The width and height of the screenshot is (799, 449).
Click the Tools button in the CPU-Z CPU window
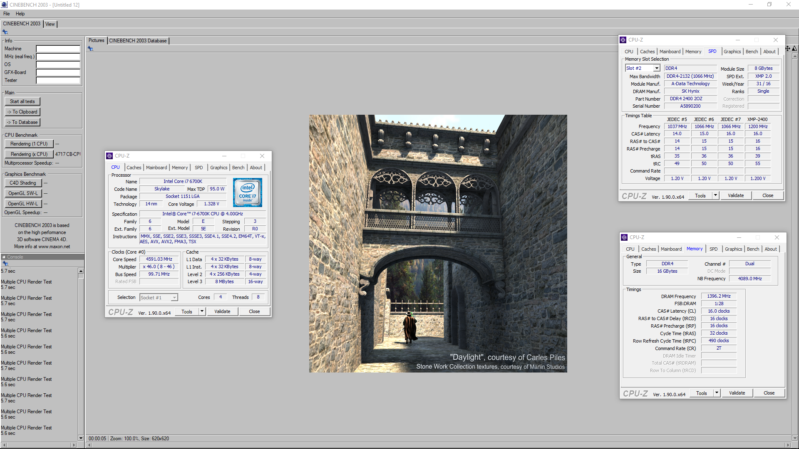click(x=187, y=311)
